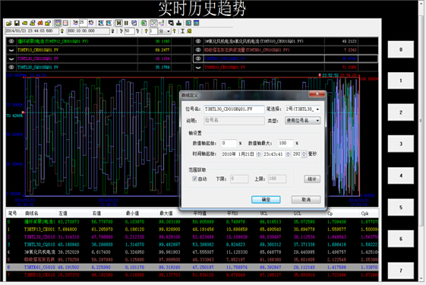Open the pen selection dropdown 2号(T3HTL30_

click(303, 109)
